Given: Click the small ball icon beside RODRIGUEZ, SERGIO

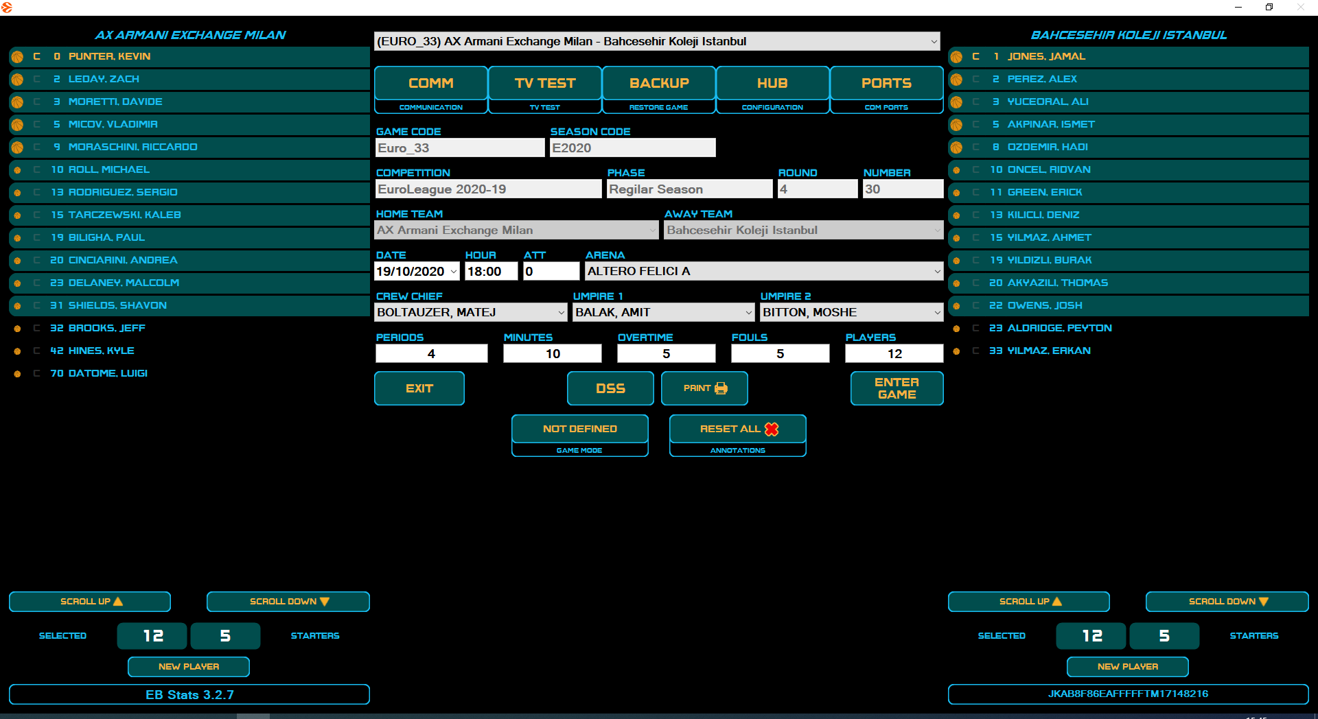Looking at the screenshot, I should coord(17,193).
